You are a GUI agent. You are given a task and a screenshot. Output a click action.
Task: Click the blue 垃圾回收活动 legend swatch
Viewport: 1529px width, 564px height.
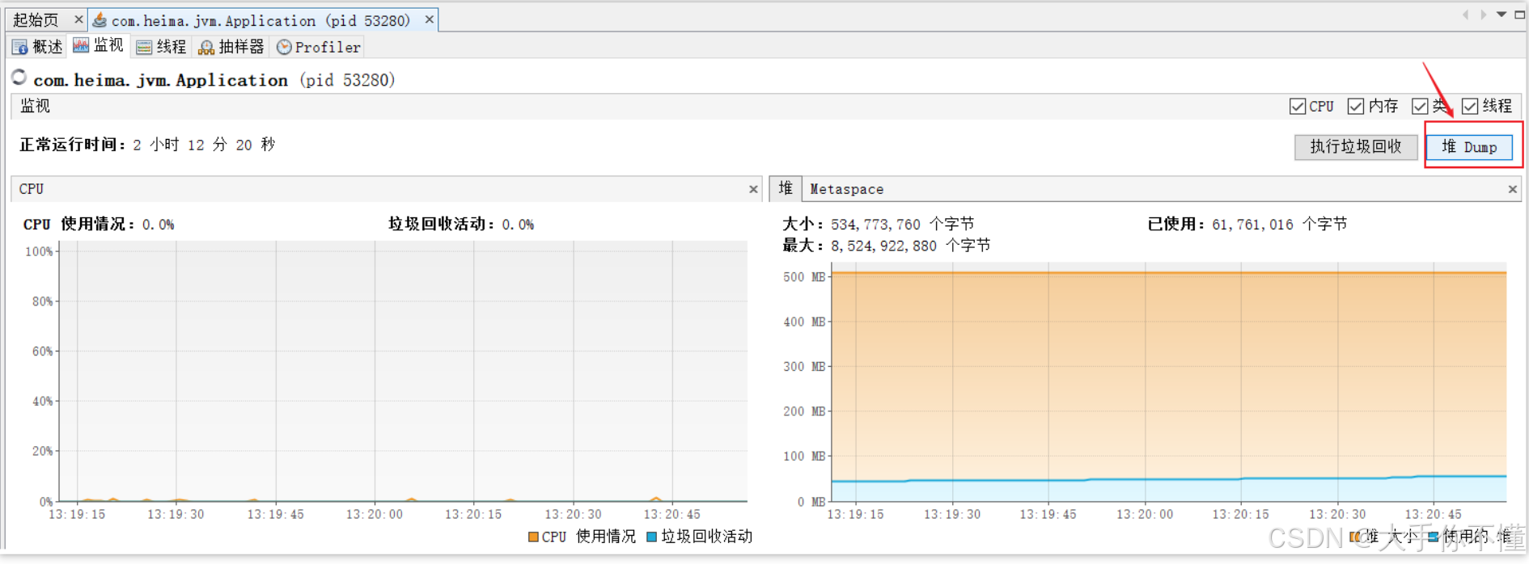[651, 537]
